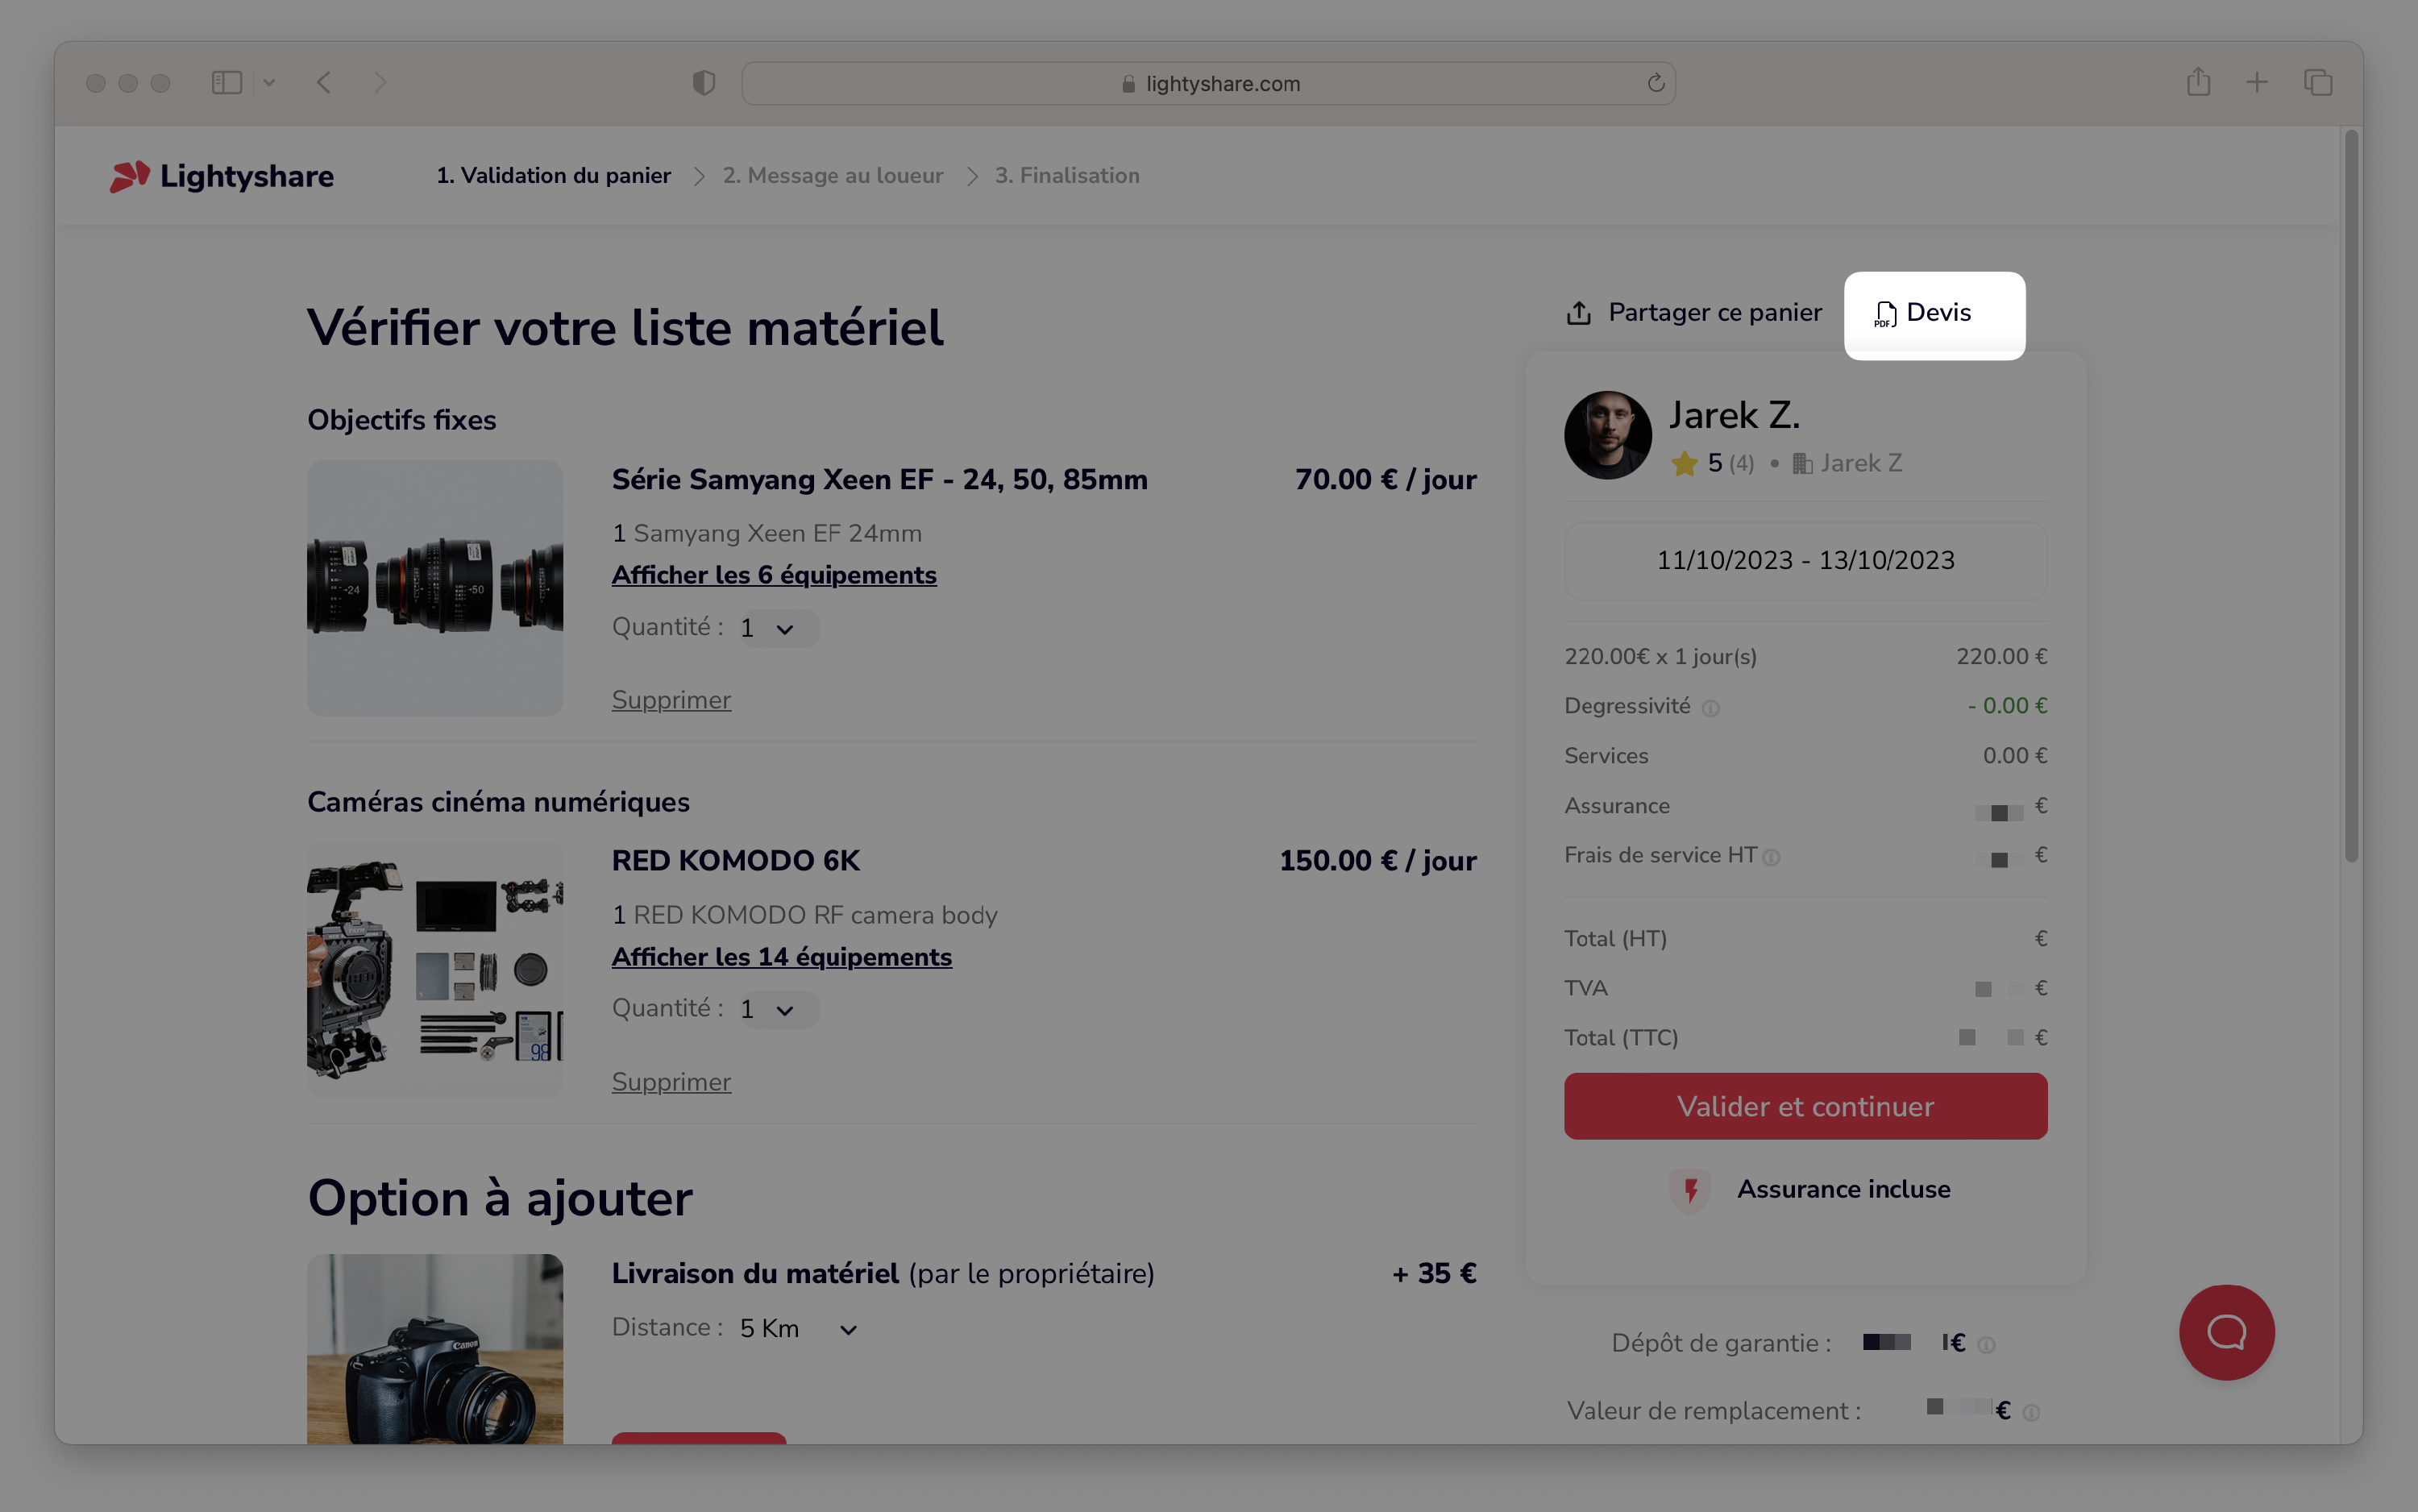Open the rental date range 11/10/2023 - 13/10/2023

click(1806, 561)
